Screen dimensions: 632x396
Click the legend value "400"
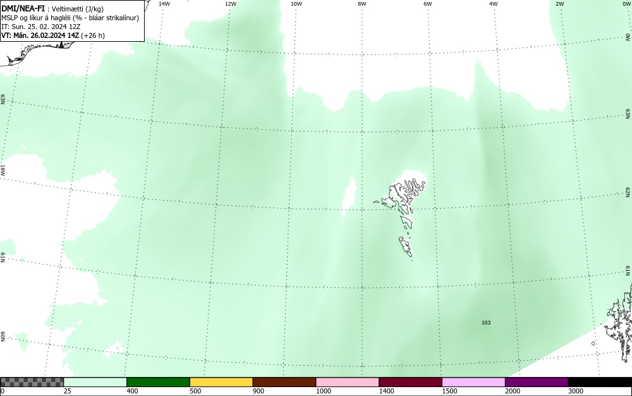point(132,391)
